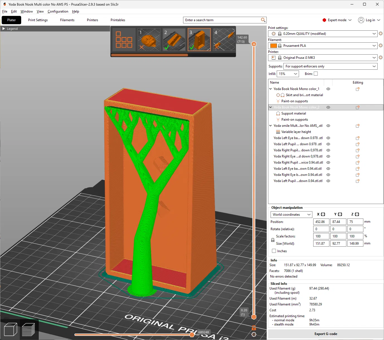384x340 pixels.
Task: Click the search magnifier icon
Action: coord(263,20)
